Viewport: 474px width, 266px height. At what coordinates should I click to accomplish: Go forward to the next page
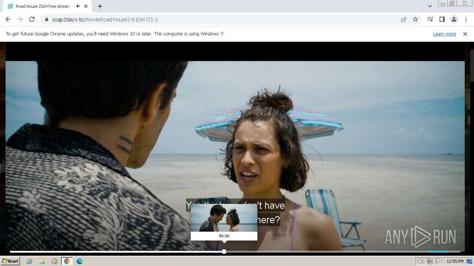(x=20, y=19)
